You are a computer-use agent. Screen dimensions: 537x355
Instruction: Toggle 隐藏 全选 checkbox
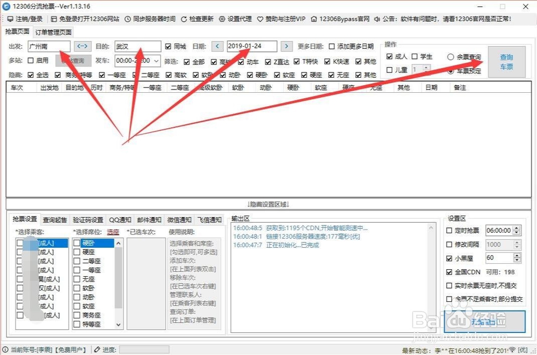(x=31, y=75)
